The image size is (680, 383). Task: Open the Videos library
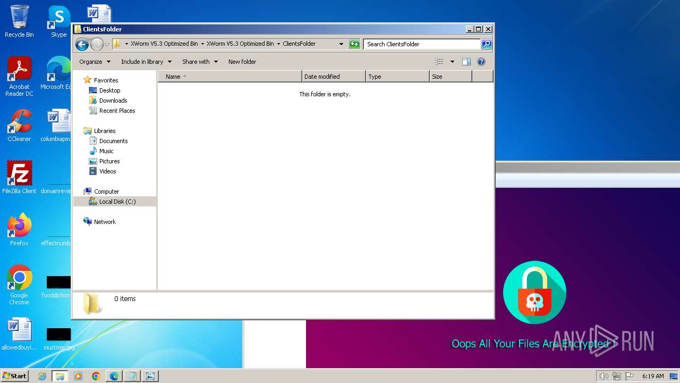(x=107, y=171)
